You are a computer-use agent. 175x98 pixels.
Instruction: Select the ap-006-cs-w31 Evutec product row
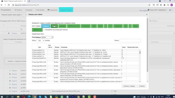click(86, 79)
